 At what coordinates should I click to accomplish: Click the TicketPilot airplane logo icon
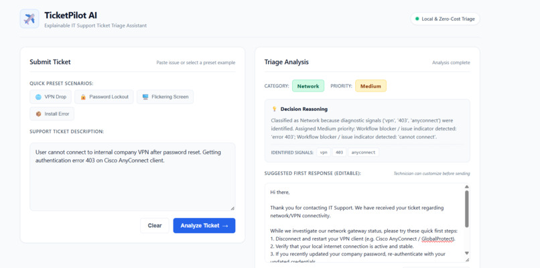pos(29,19)
